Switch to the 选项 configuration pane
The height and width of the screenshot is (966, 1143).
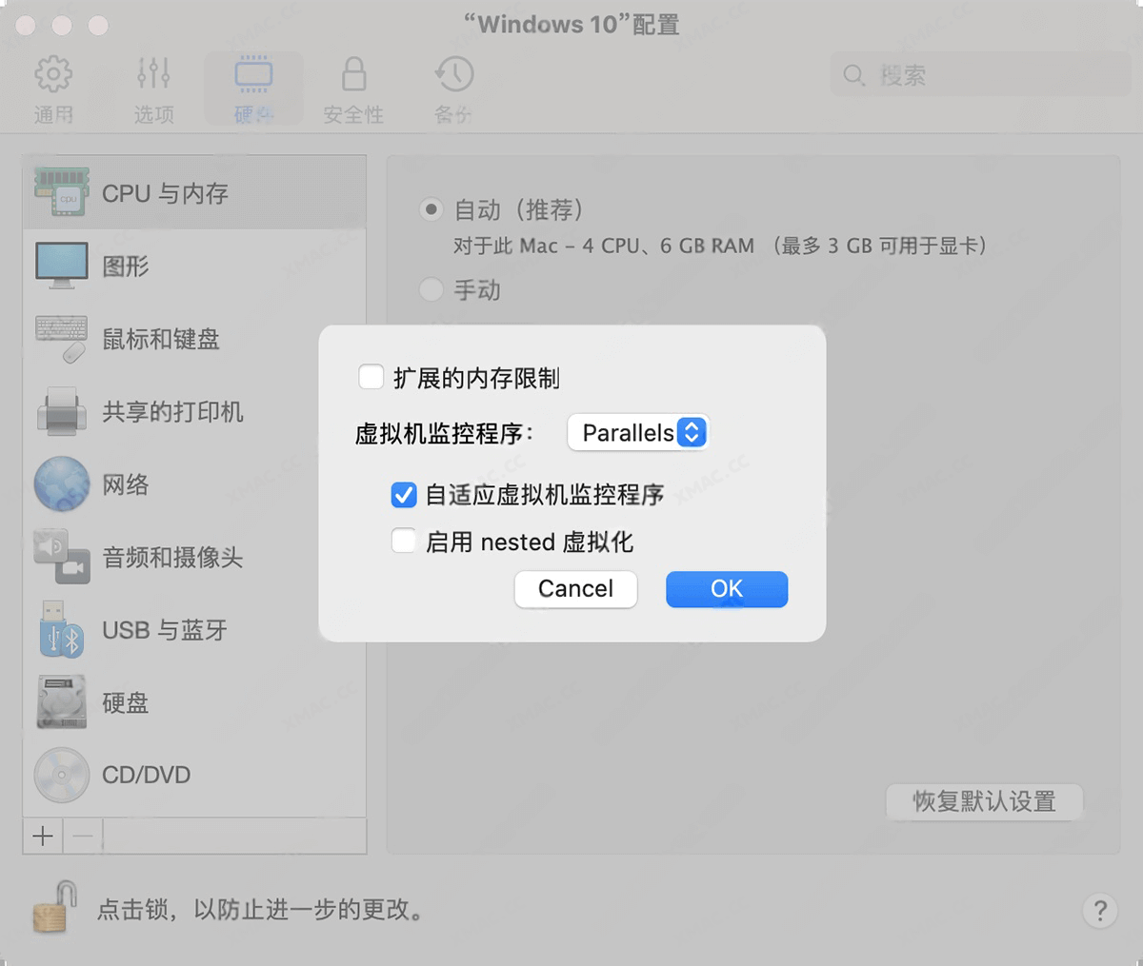click(152, 88)
